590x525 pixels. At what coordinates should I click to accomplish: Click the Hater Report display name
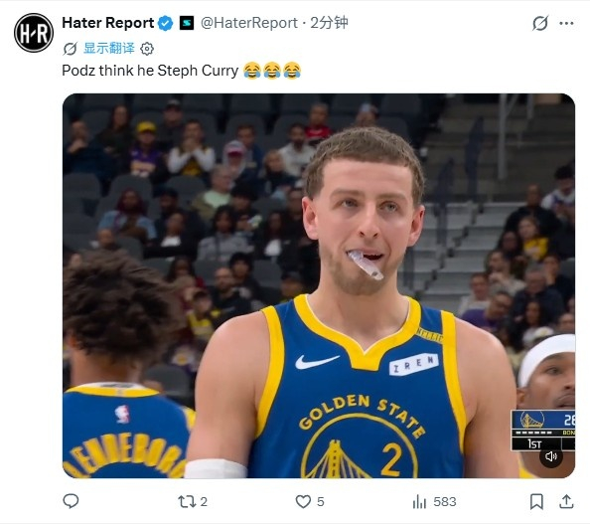coord(108,23)
